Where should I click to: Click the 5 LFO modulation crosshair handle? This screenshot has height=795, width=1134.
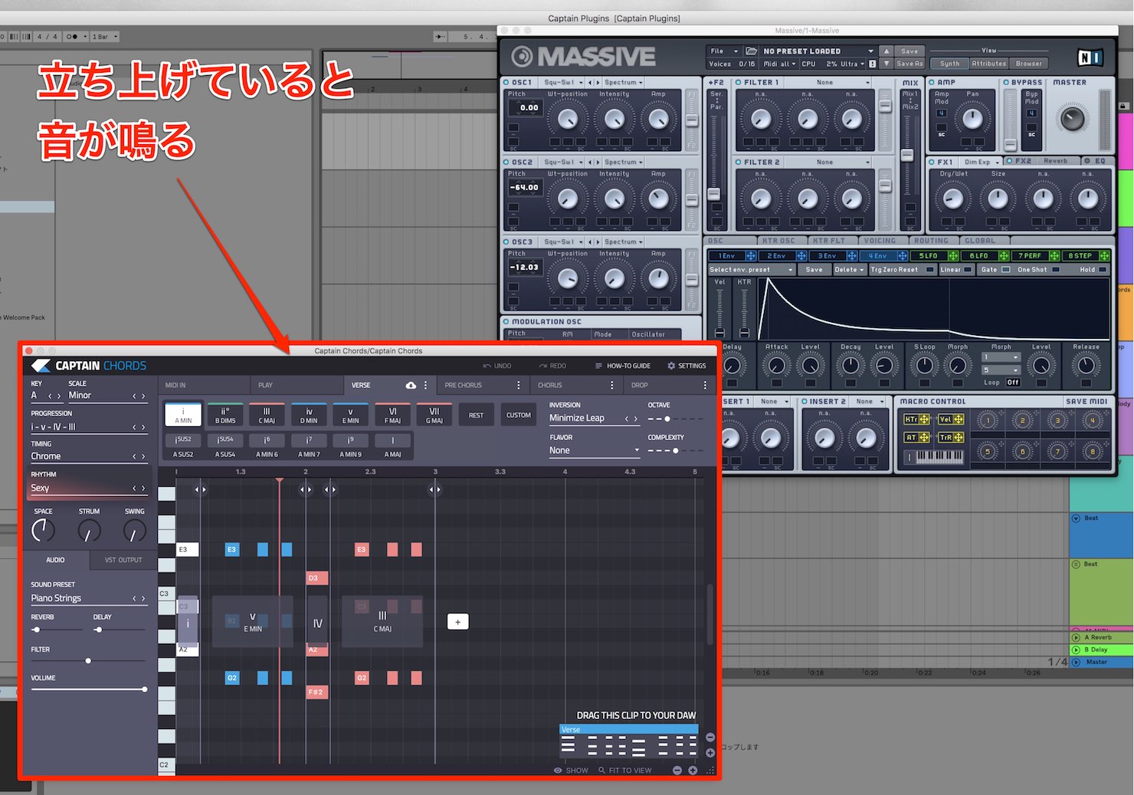coord(953,256)
